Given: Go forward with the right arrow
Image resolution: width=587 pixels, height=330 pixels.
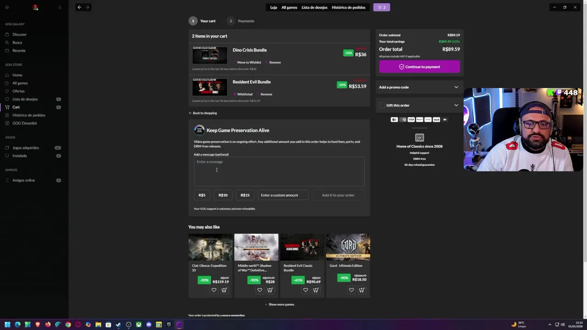Looking at the screenshot, I should 87,7.
